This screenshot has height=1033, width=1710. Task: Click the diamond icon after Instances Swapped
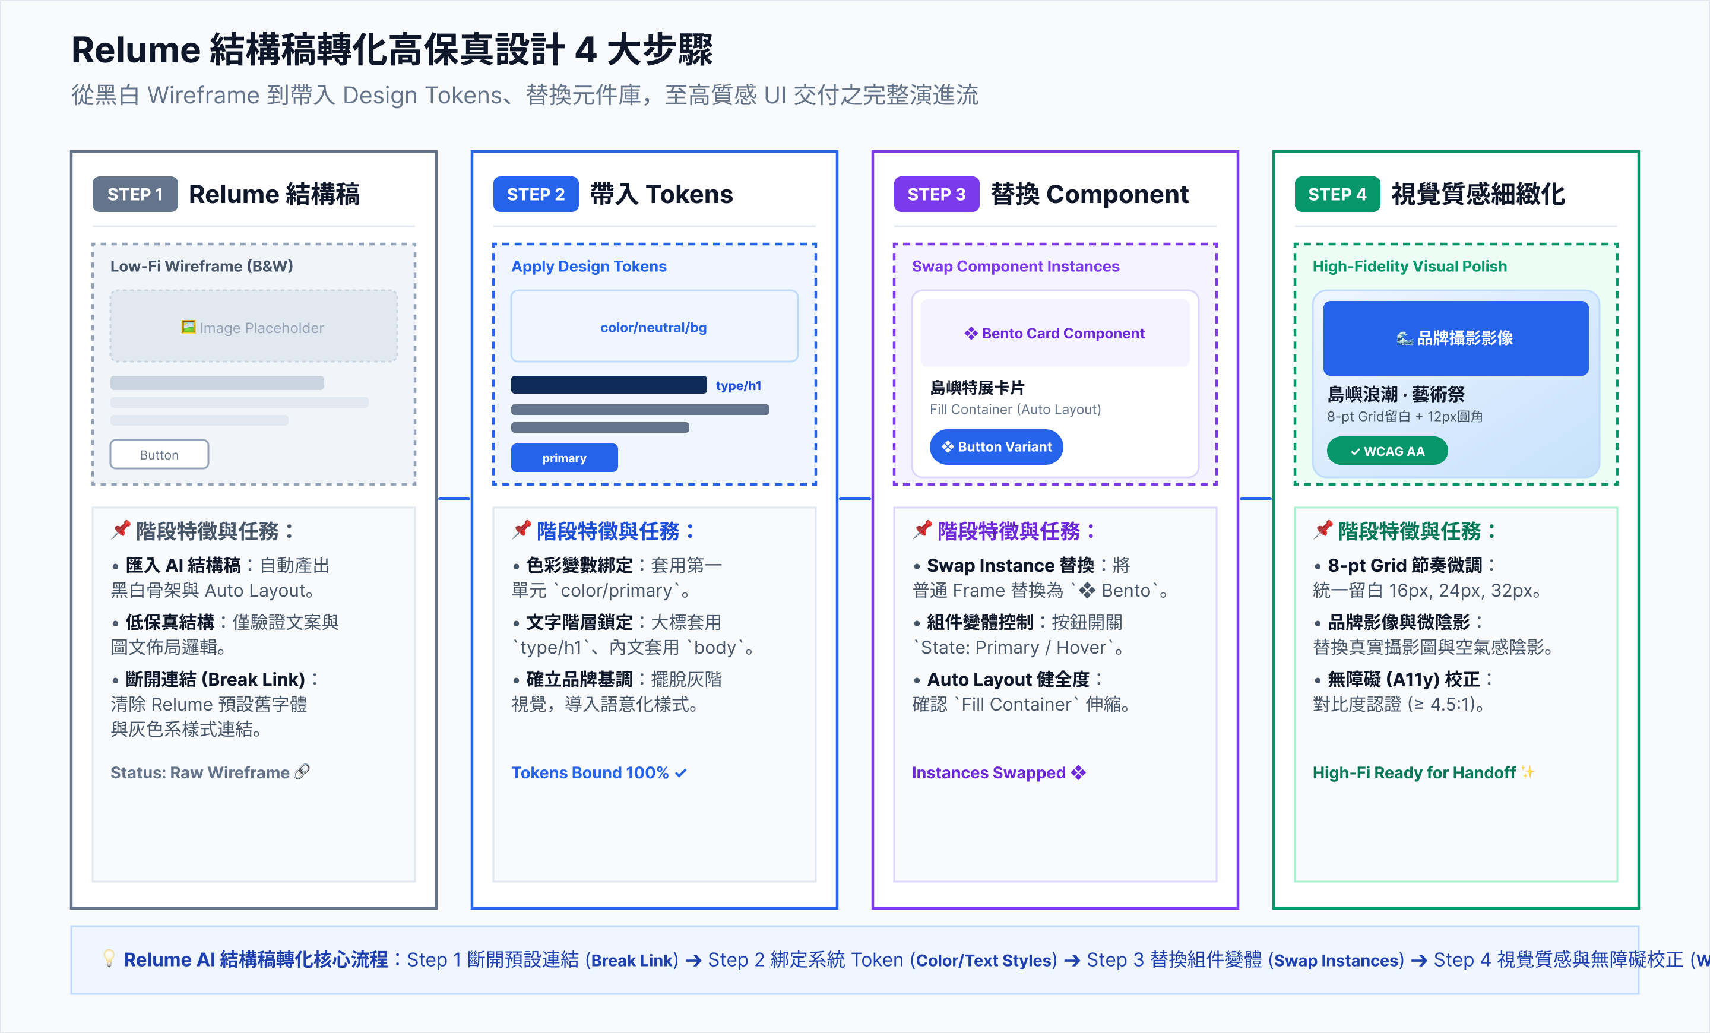(x=1078, y=772)
